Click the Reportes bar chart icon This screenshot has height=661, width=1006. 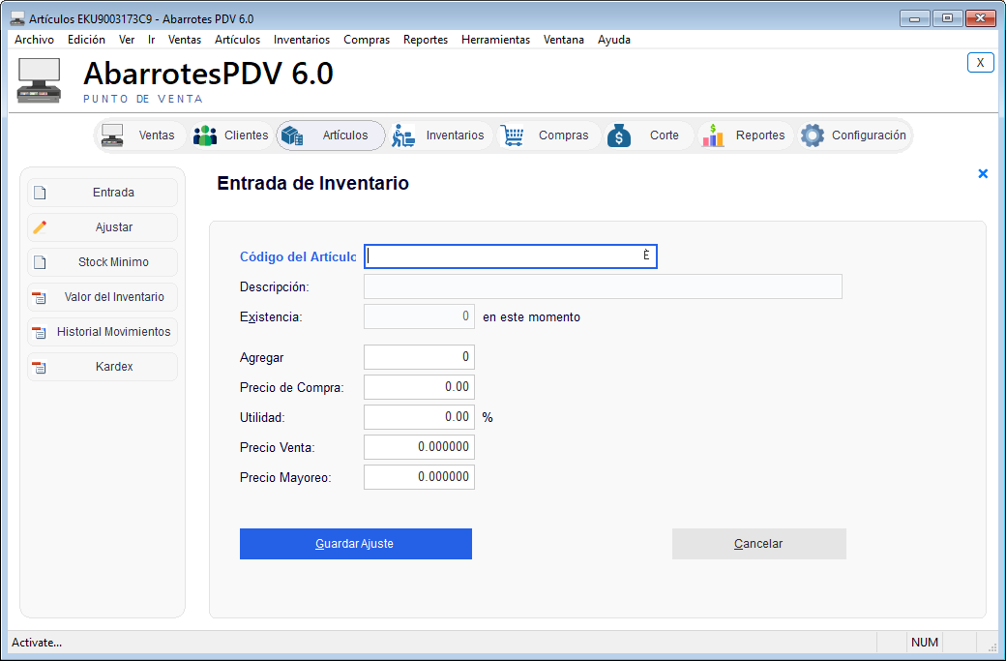click(713, 135)
